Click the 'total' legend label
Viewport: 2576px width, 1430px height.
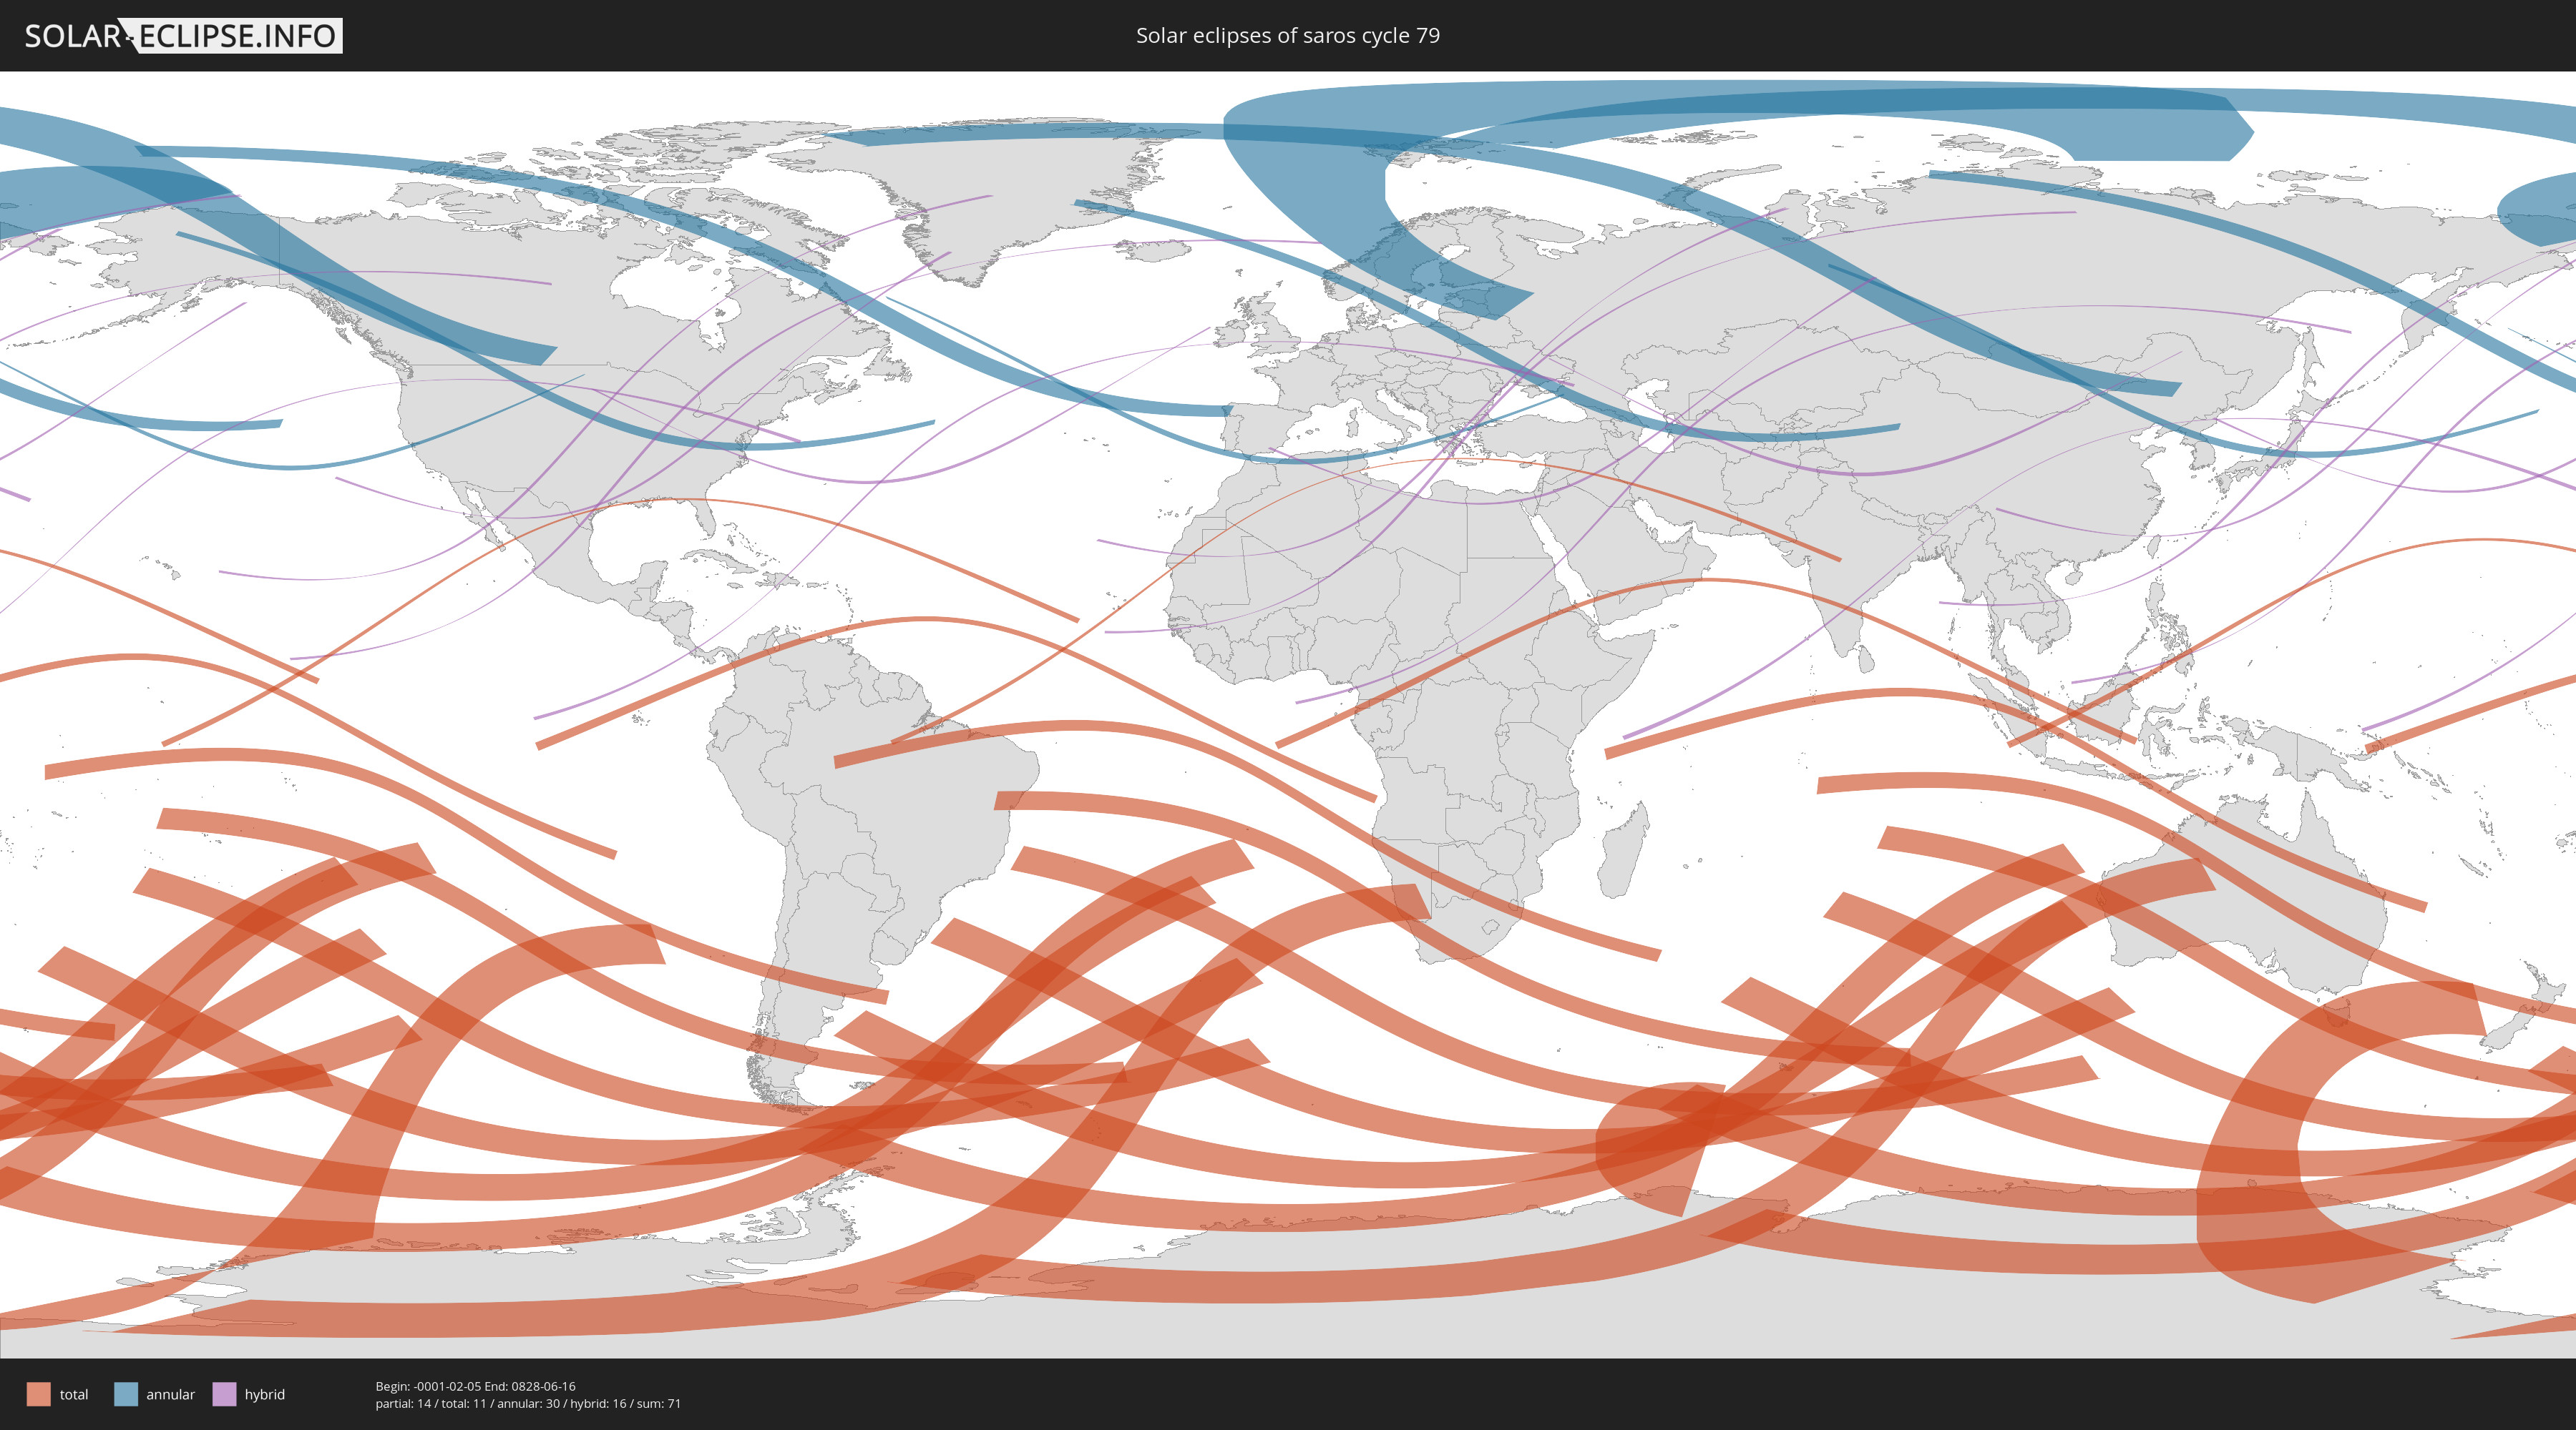click(74, 1394)
